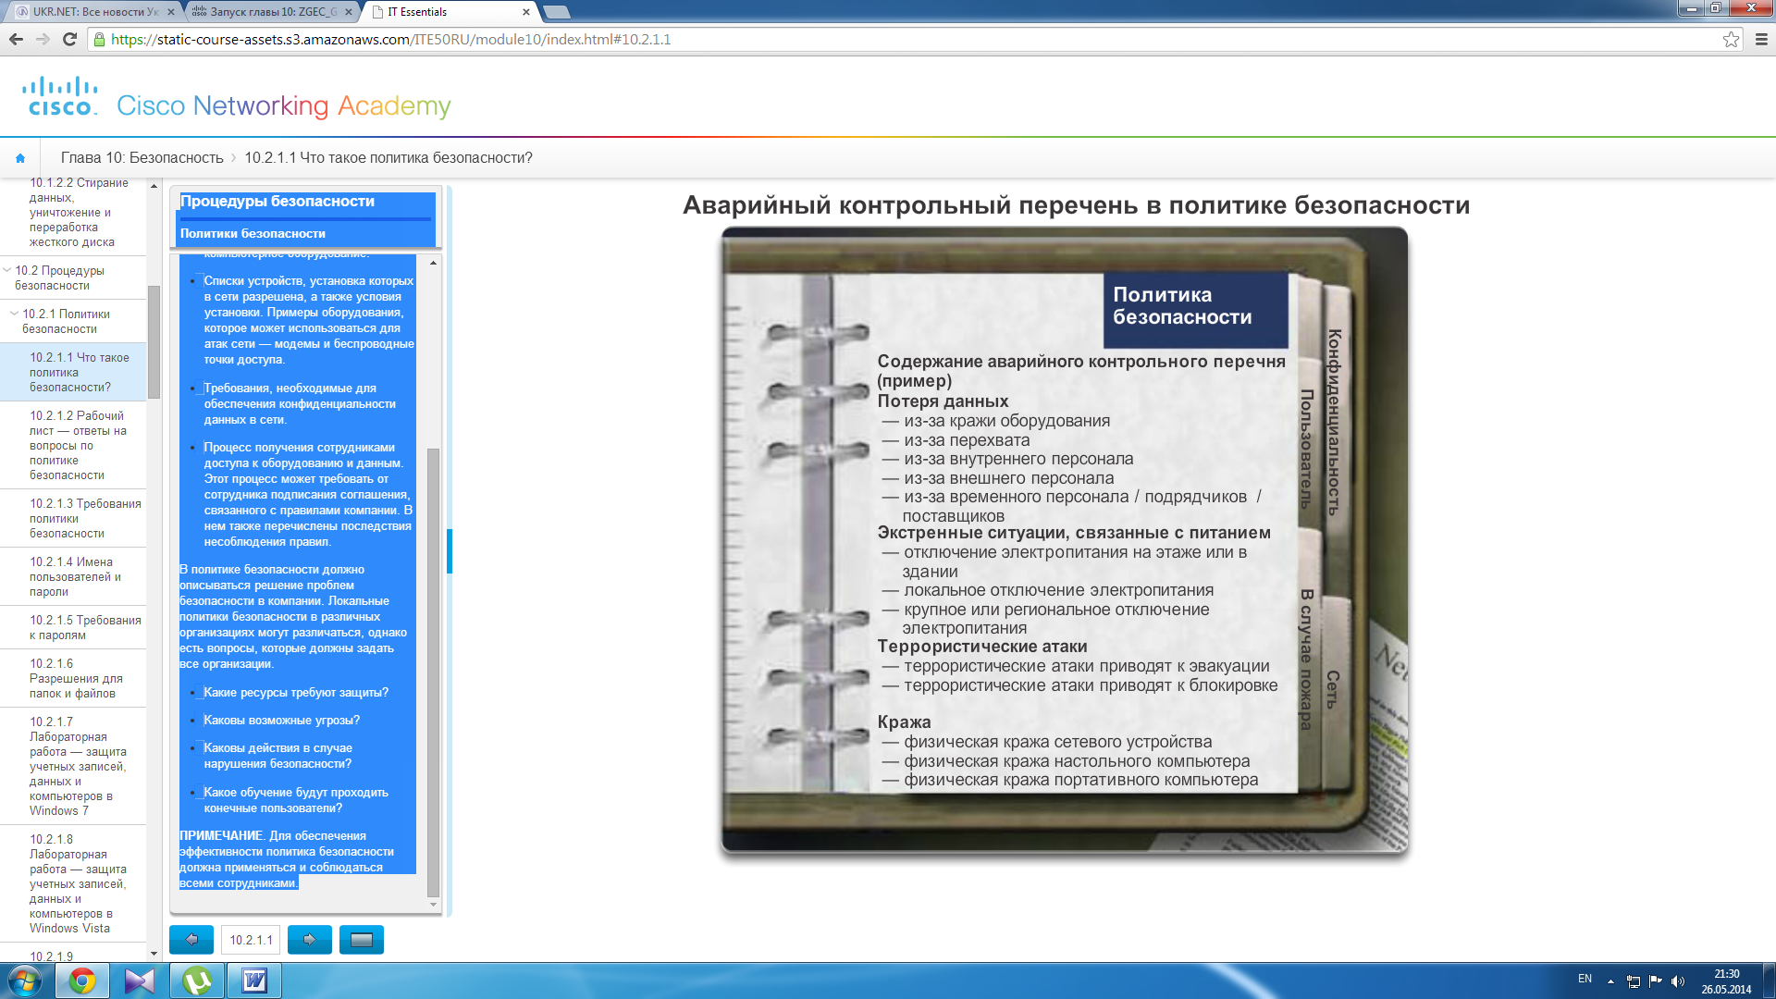The image size is (1776, 999).
Task: Click the sidebar scrollbar down arrow
Action: (154, 954)
